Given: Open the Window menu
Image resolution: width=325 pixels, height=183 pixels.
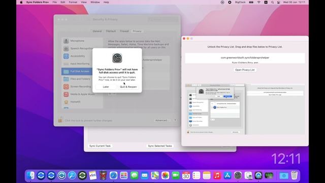Looking at the screenshot, I should point(95,2).
